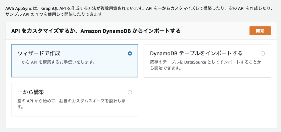Click the ウィザードで作成 card title
281x132 pixels.
tap(39, 53)
